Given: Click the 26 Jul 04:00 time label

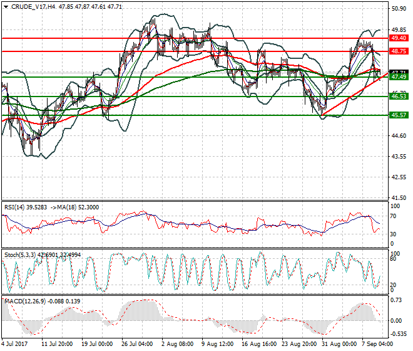Looking at the screenshot, I should (137, 344).
